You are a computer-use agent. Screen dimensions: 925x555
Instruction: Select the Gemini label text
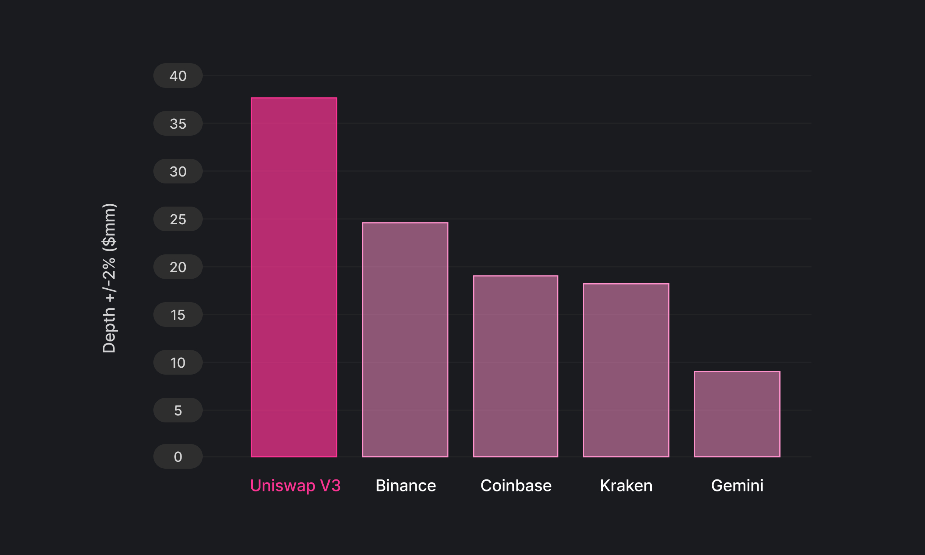tap(737, 486)
